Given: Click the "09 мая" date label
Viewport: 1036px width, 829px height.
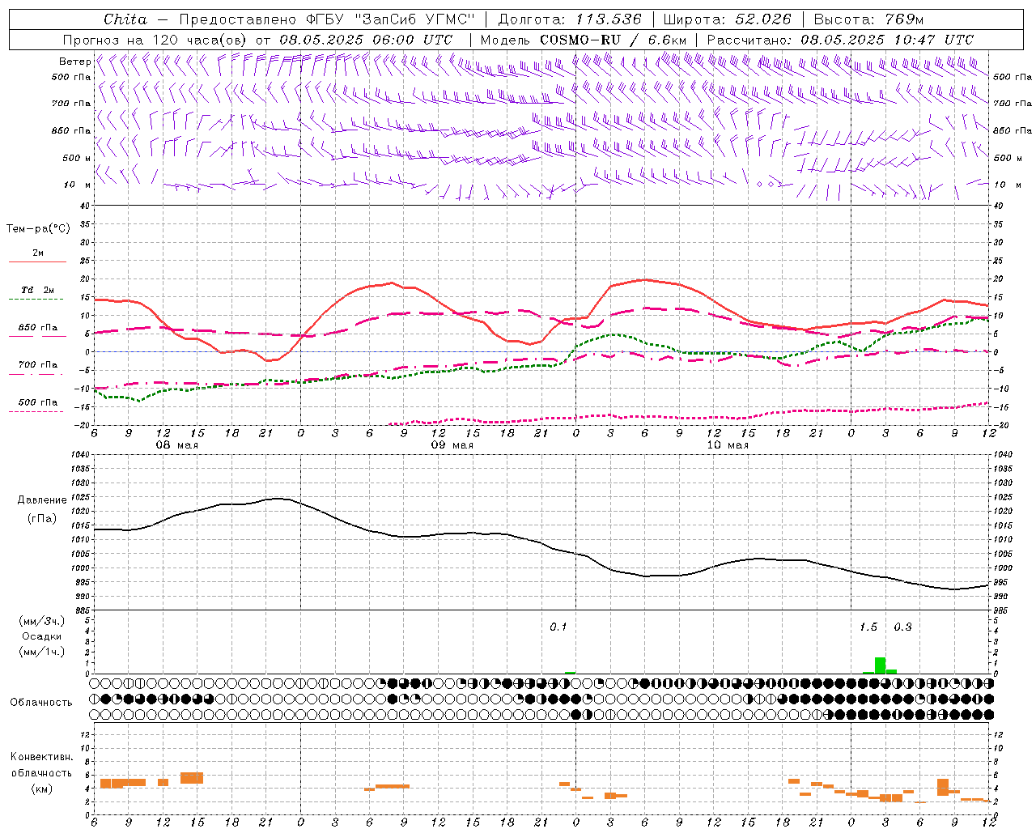Looking at the screenshot, I should coord(452,445).
